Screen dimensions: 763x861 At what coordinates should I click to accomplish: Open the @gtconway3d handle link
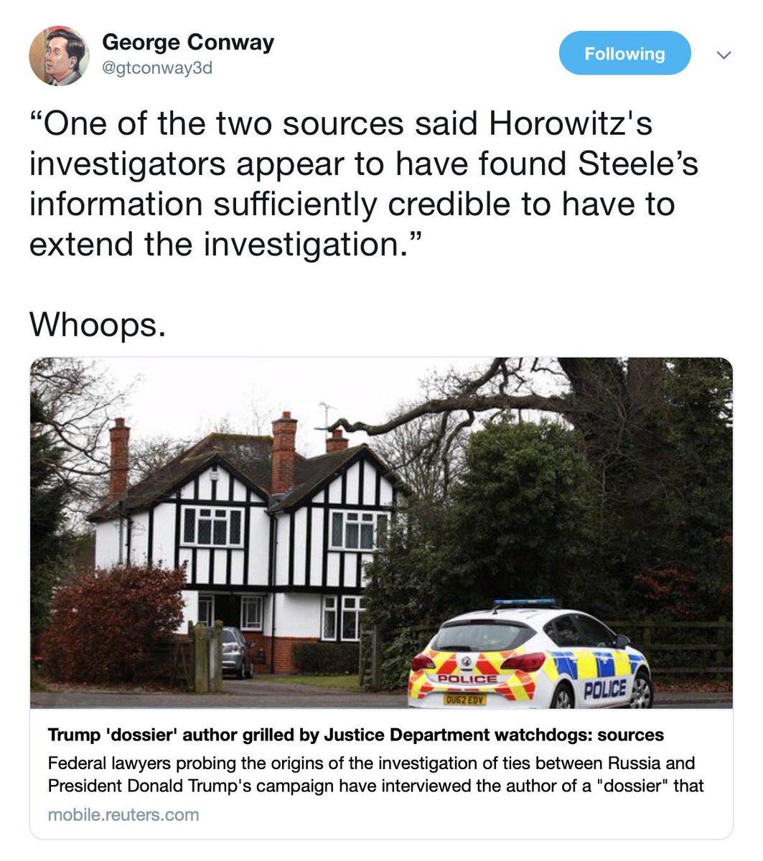pyautogui.click(x=157, y=68)
